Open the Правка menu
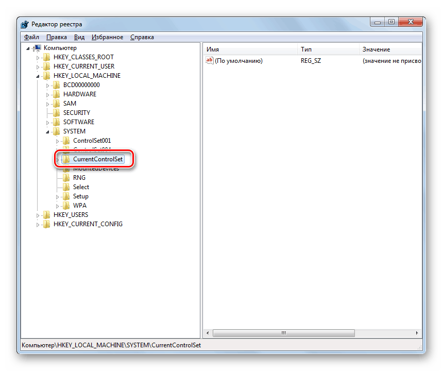Viewport: 443px width, 371px height. [x=56, y=37]
